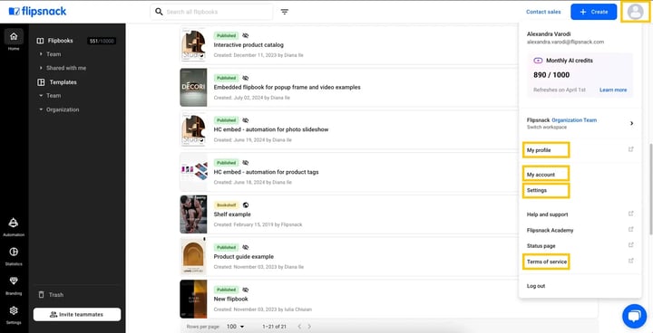The height and width of the screenshot is (333, 653).
Task: Open Terms of service
Action: 546,262
